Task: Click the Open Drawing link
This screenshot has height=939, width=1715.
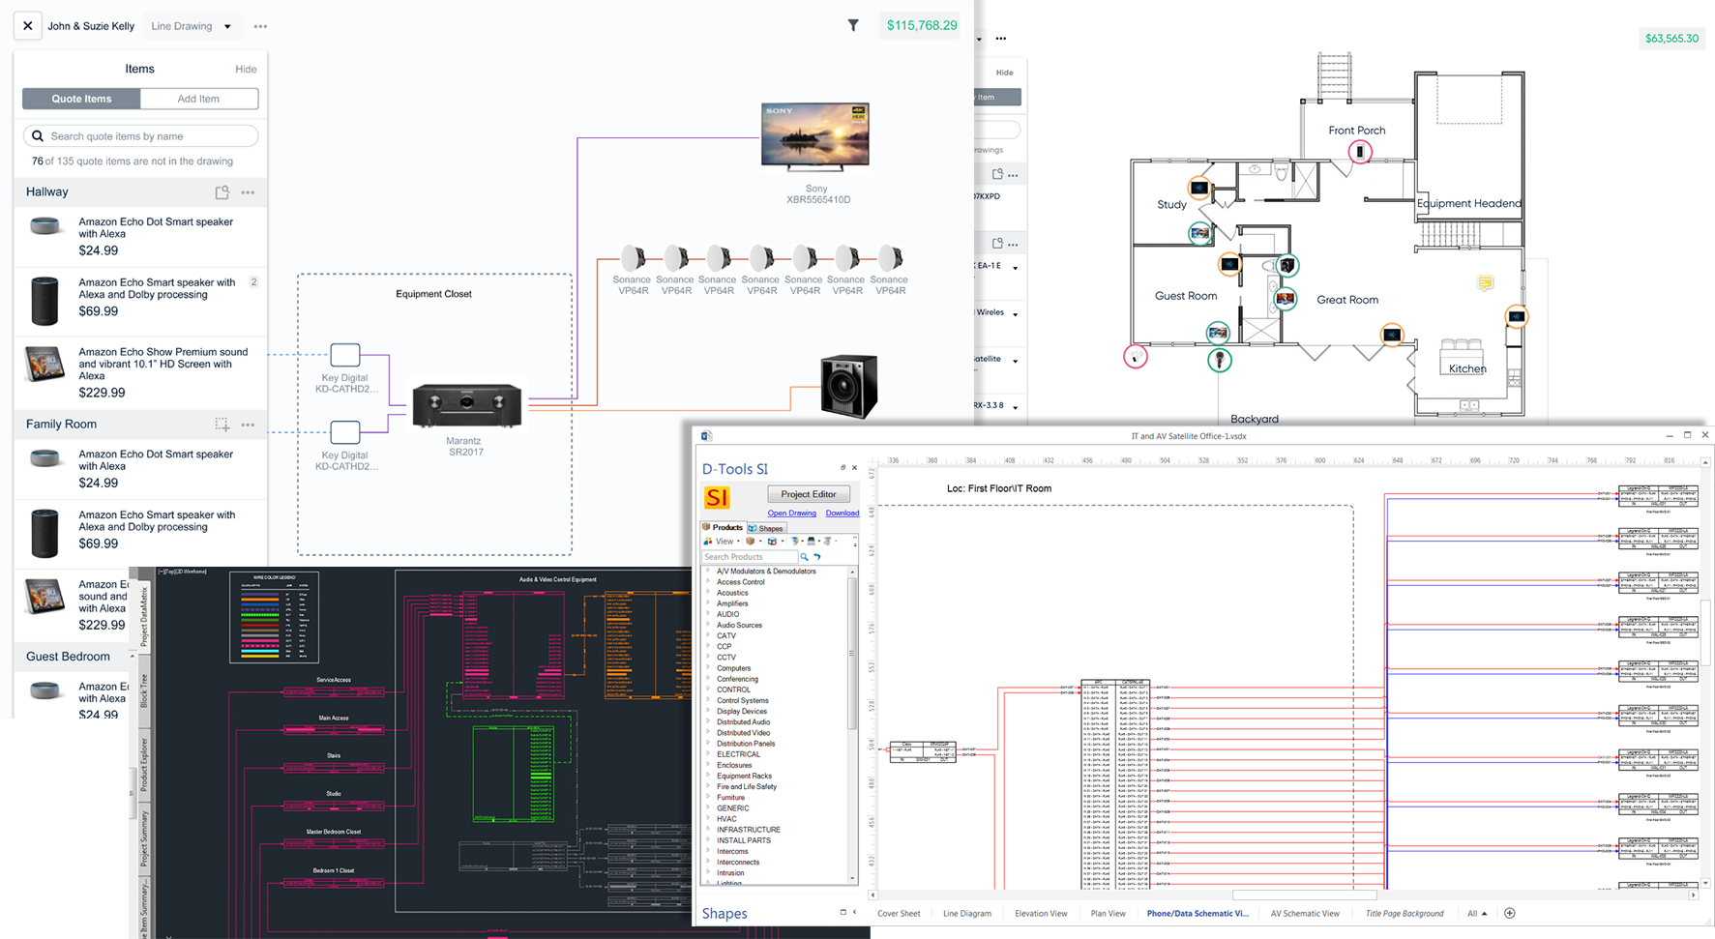Action: (x=791, y=514)
